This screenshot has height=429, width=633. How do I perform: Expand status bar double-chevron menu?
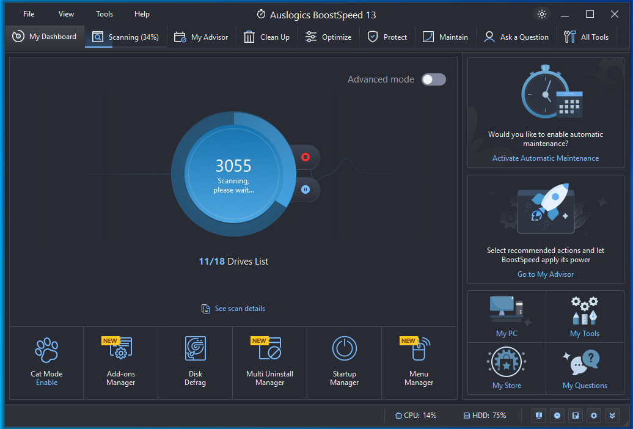[x=612, y=416]
